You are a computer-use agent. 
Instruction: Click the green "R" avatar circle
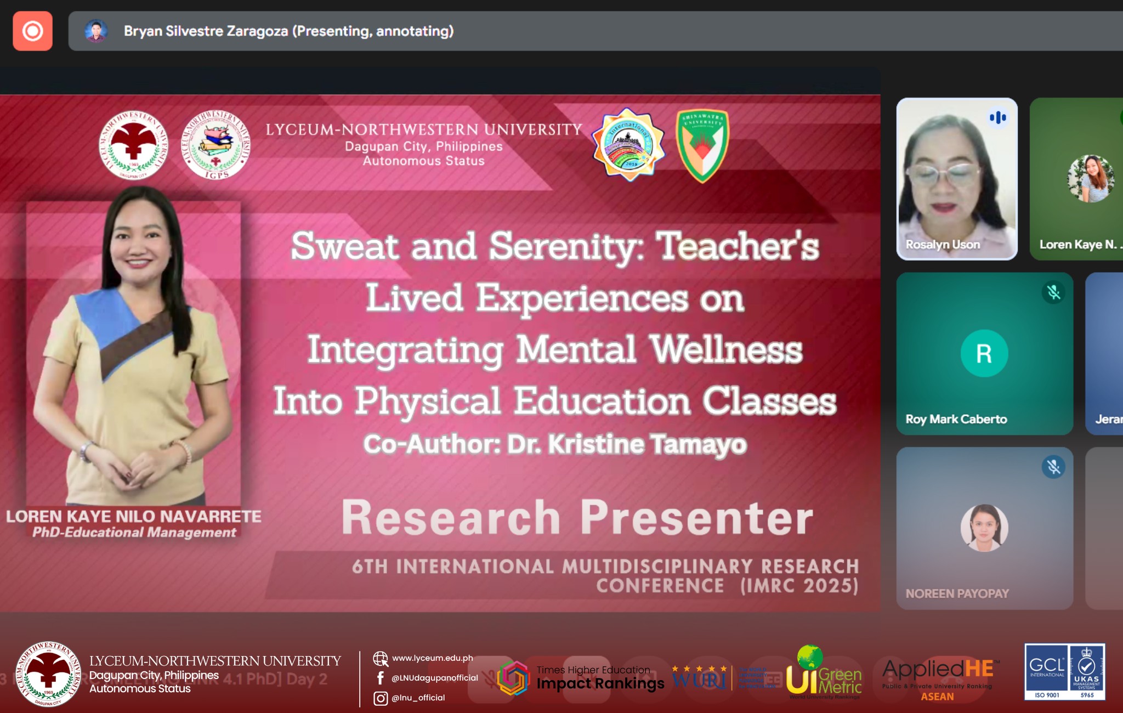[984, 354]
